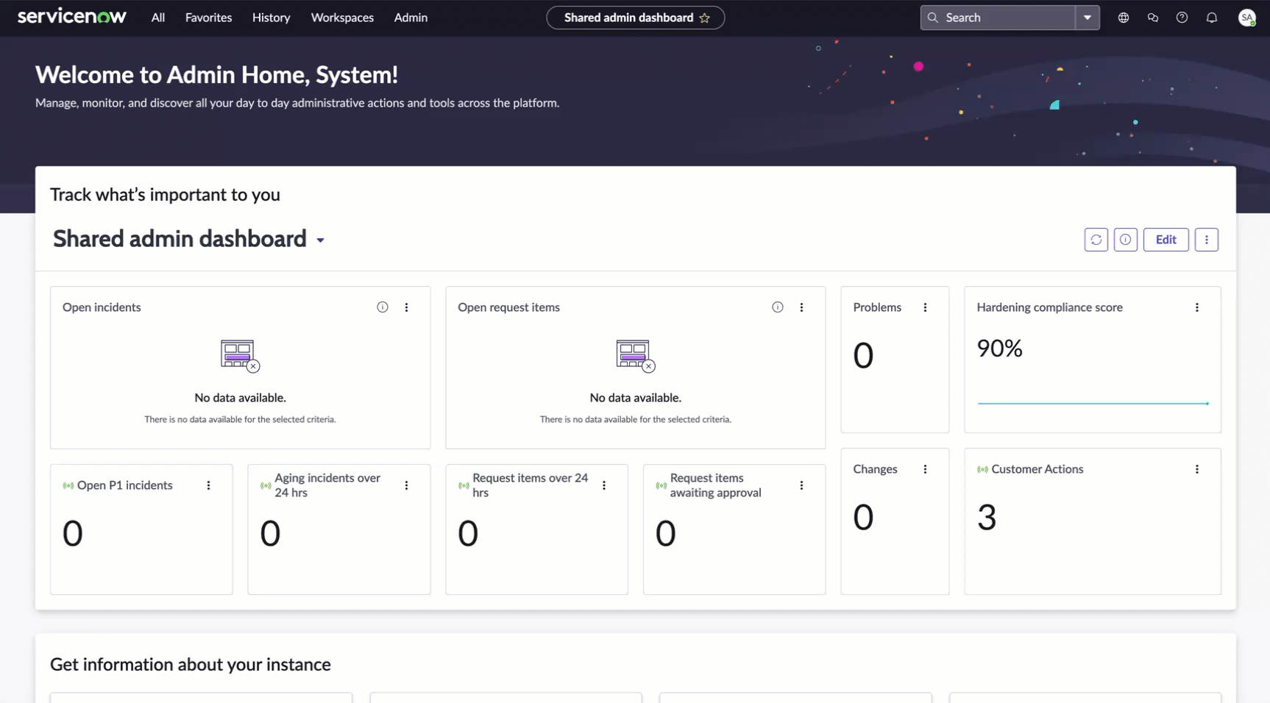Open the Hardening compliance score options menu
The image size is (1270, 703).
point(1197,307)
